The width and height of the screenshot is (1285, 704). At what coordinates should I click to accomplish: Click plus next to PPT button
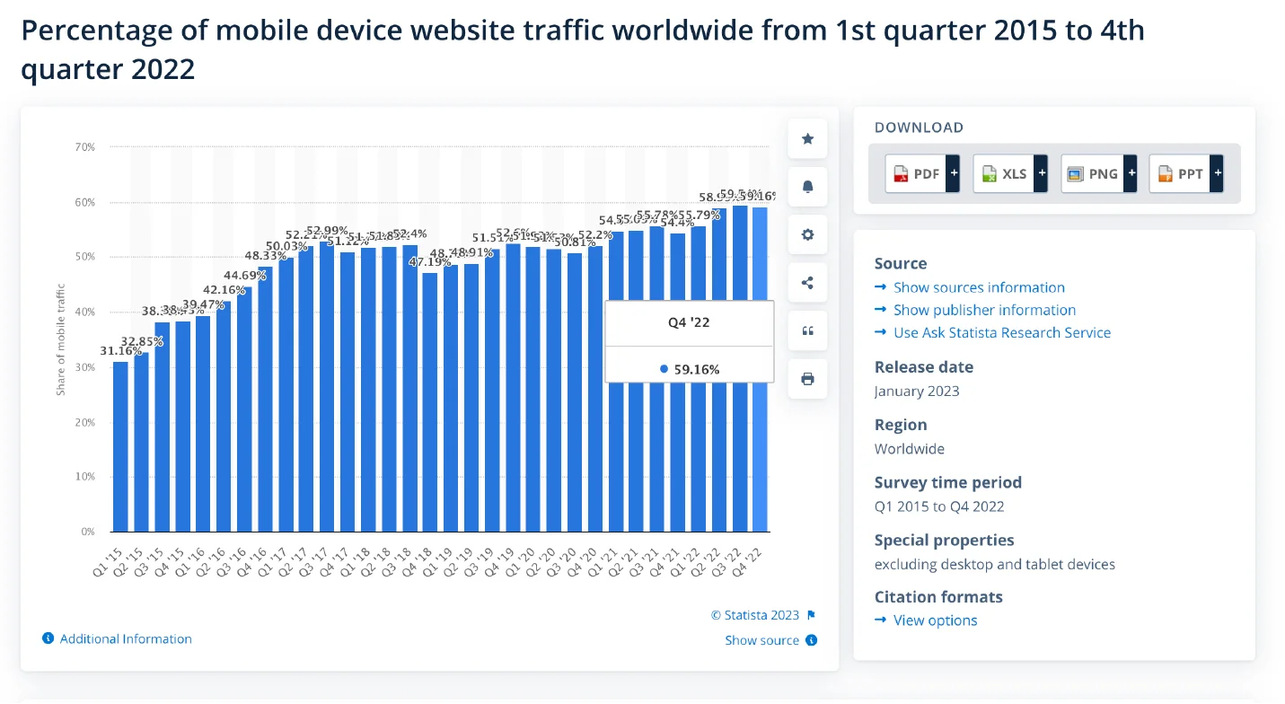pyautogui.click(x=1217, y=173)
